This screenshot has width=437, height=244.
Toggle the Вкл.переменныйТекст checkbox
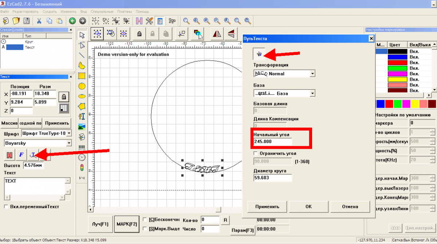tap(6, 207)
